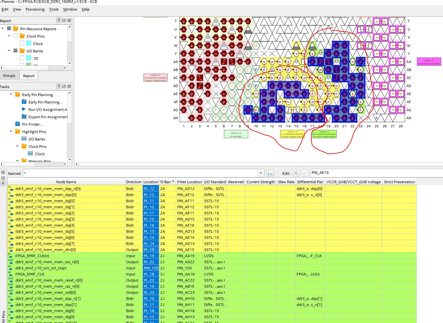Check the 1D bank checkbox
Image resolution: width=443 pixels, height=323 pixels.
tap(22, 58)
